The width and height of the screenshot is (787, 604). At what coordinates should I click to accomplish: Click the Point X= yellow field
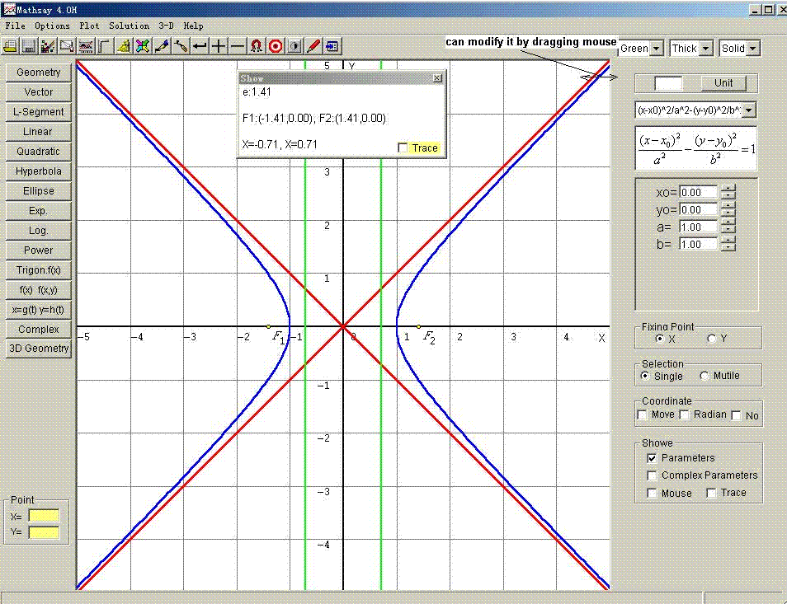[x=44, y=516]
